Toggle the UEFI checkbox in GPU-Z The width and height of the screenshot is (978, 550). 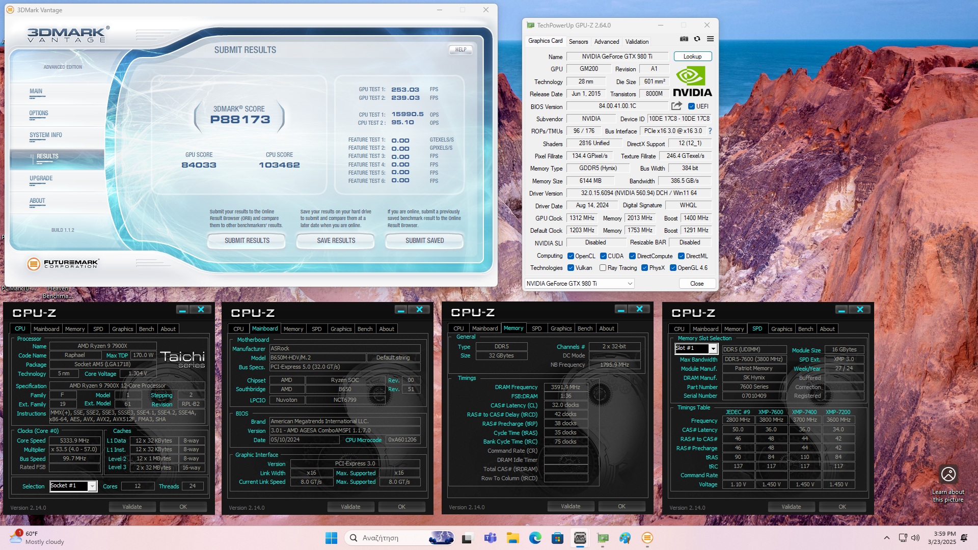(x=692, y=106)
